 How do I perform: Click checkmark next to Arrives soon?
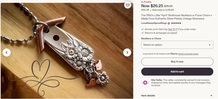(142, 29)
